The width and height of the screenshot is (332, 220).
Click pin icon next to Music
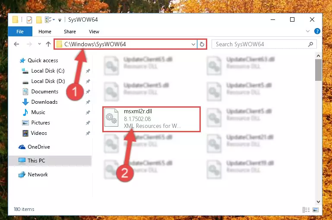click(x=88, y=112)
